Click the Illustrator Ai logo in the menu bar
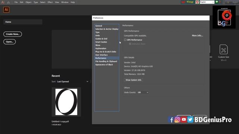Screen dimensions: 239x134 [3, 2]
